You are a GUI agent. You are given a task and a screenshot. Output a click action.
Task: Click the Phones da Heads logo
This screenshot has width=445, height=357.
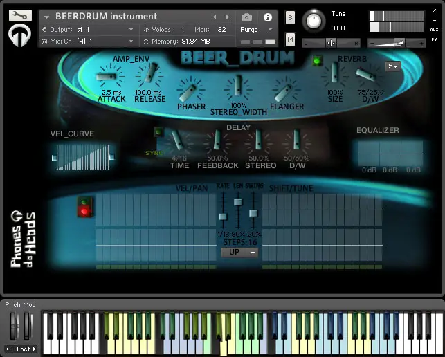(x=24, y=239)
